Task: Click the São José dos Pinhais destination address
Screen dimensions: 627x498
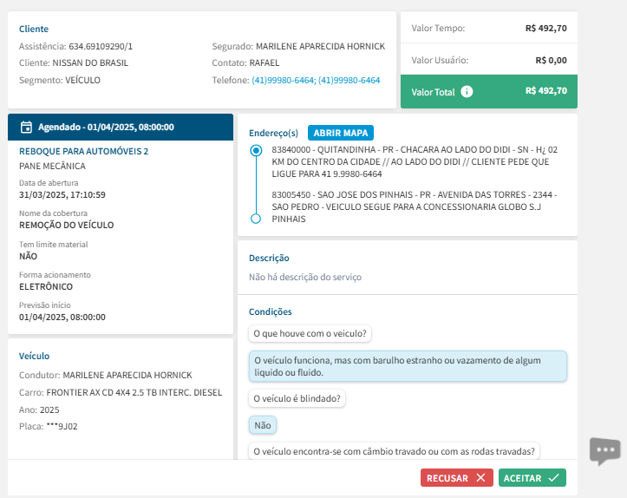Action: 414,206
